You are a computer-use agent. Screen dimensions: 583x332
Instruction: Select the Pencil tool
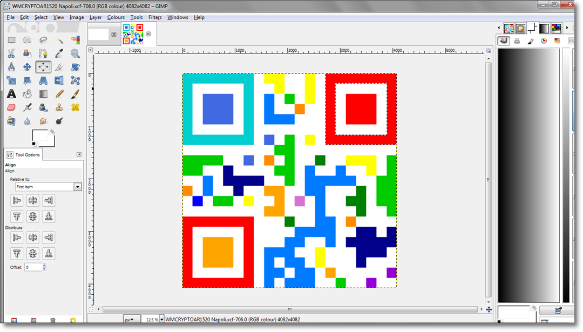coord(59,94)
